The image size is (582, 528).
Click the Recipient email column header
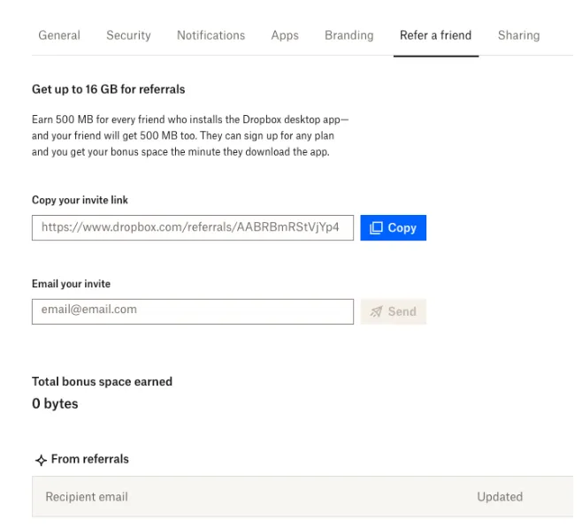coord(87,497)
